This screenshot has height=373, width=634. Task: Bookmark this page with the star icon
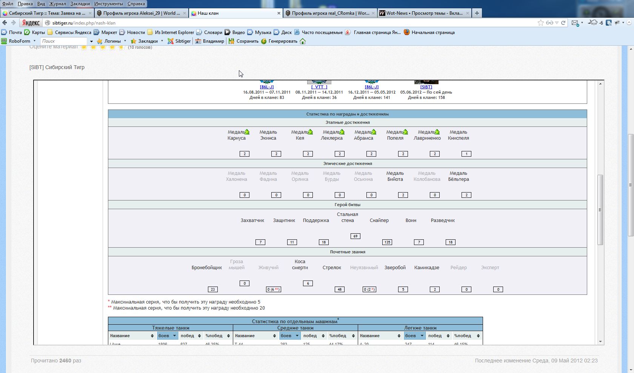pyautogui.click(x=540, y=23)
